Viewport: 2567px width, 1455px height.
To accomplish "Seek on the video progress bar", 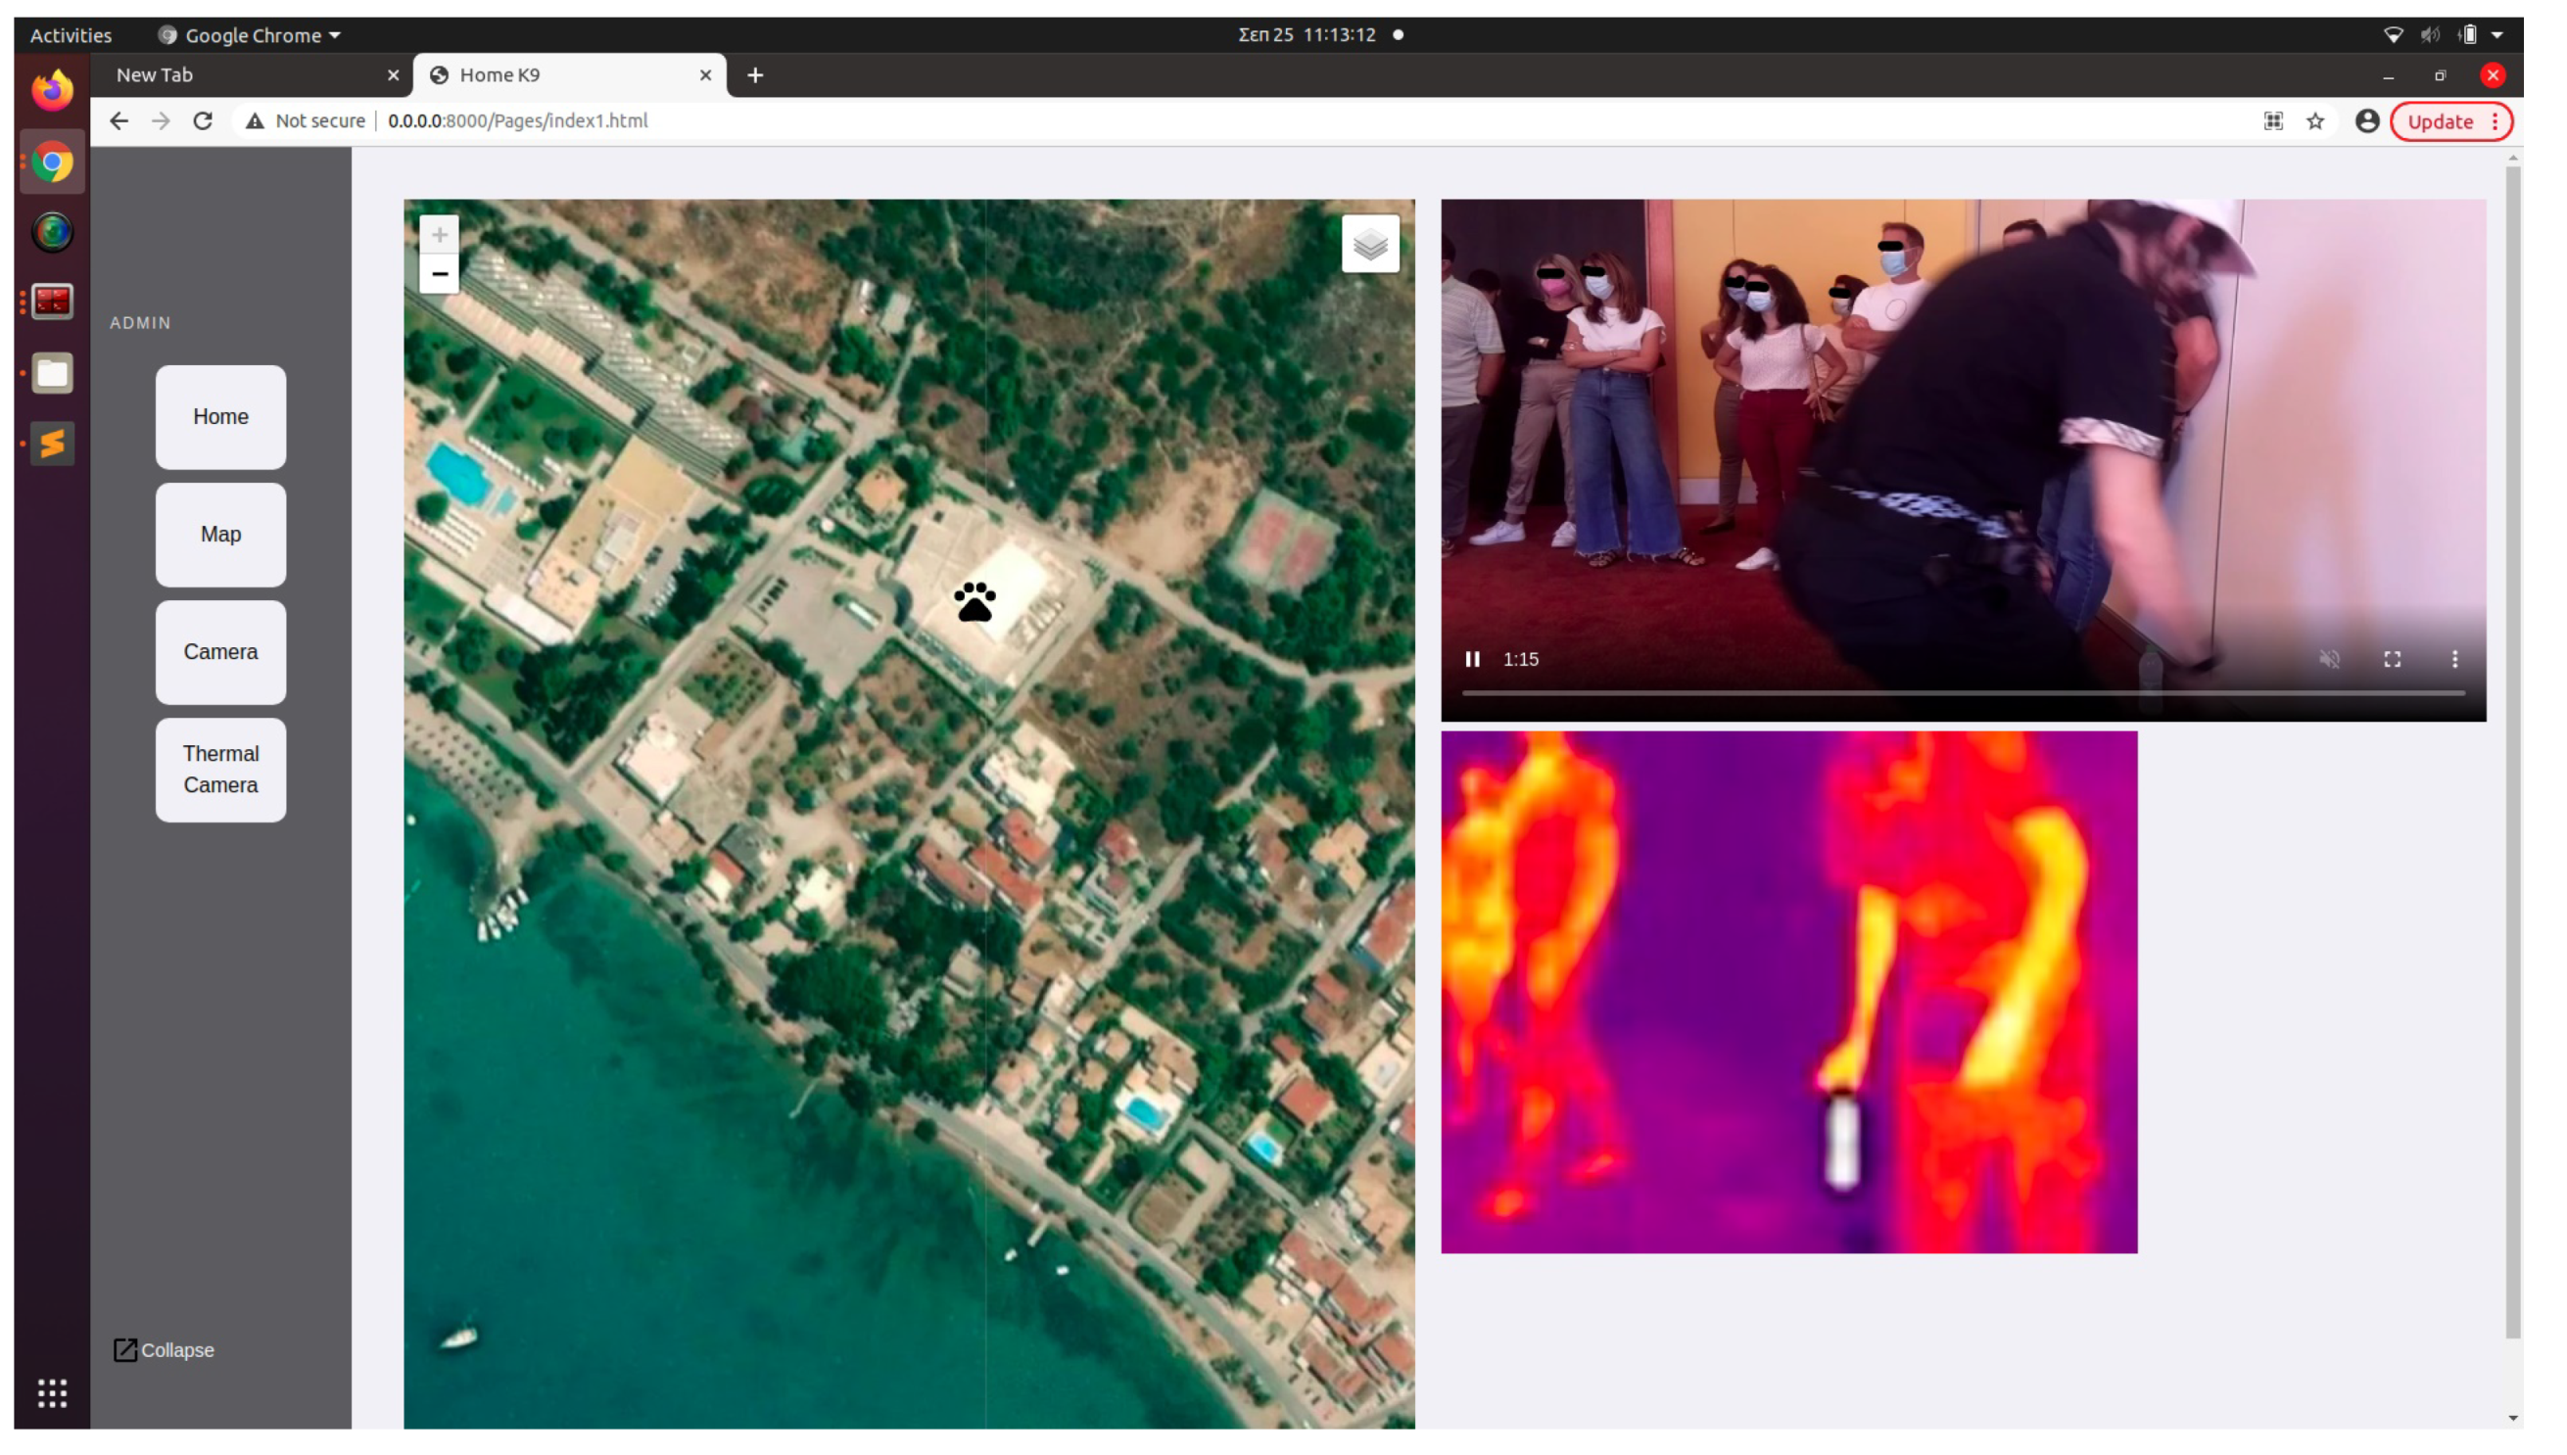I will [1963, 691].
